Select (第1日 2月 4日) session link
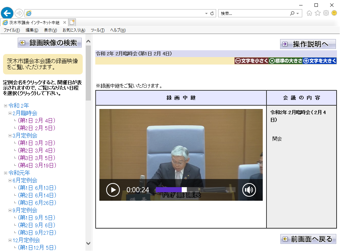340x251 pixels. click(37, 121)
